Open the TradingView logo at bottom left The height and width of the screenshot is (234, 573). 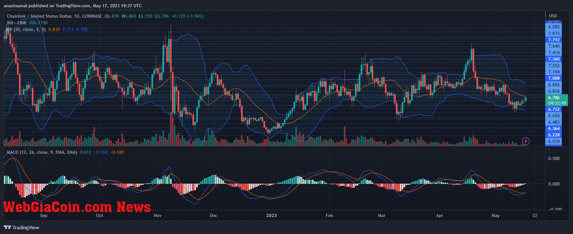(x=21, y=227)
